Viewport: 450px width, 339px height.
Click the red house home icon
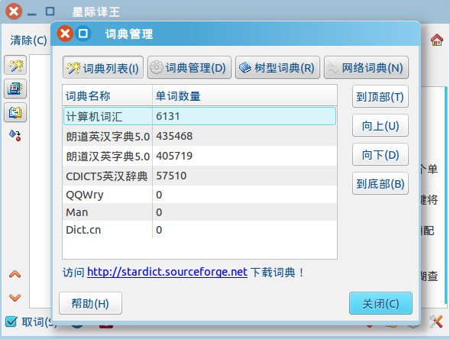pos(437,40)
